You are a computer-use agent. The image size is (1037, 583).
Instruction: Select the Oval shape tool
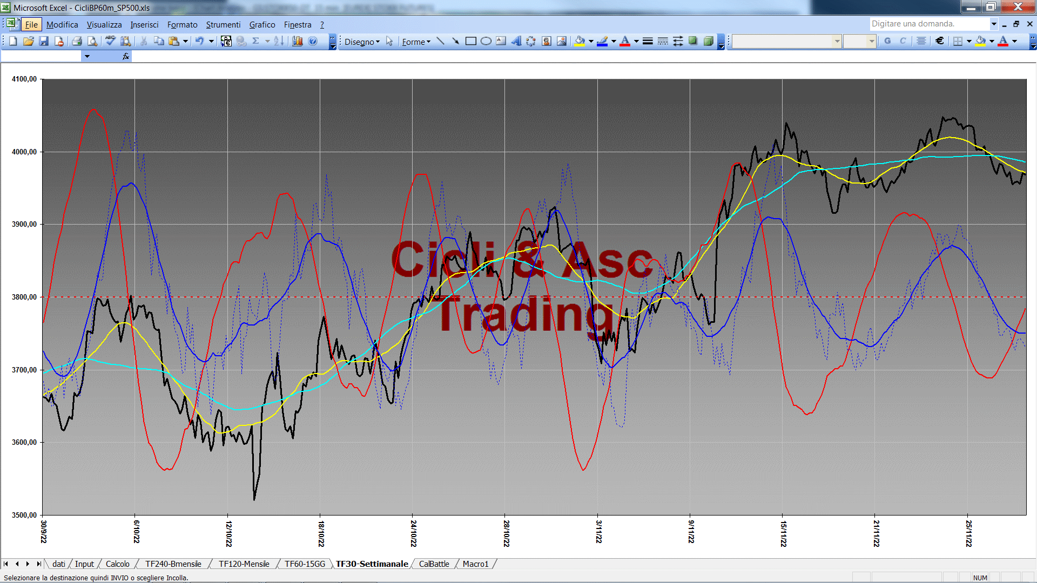tap(486, 41)
